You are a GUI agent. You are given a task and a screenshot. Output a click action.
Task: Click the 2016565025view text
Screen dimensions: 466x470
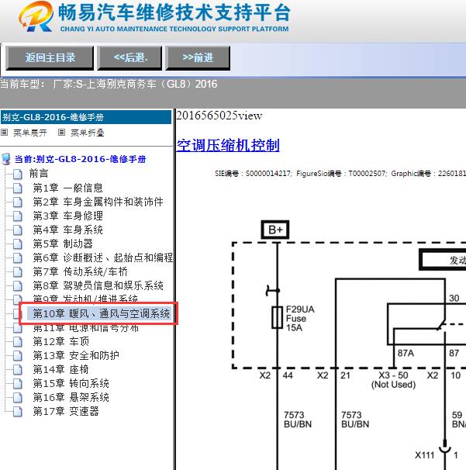pos(219,116)
